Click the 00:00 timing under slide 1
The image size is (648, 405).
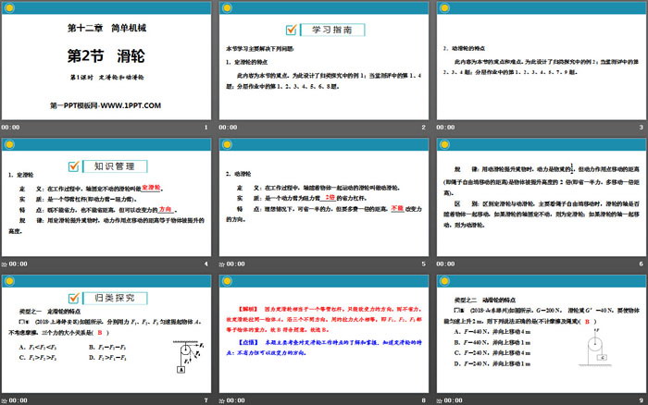pyautogui.click(x=10, y=128)
